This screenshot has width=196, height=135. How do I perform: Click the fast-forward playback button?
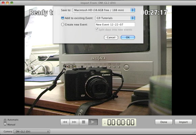[74, 122]
